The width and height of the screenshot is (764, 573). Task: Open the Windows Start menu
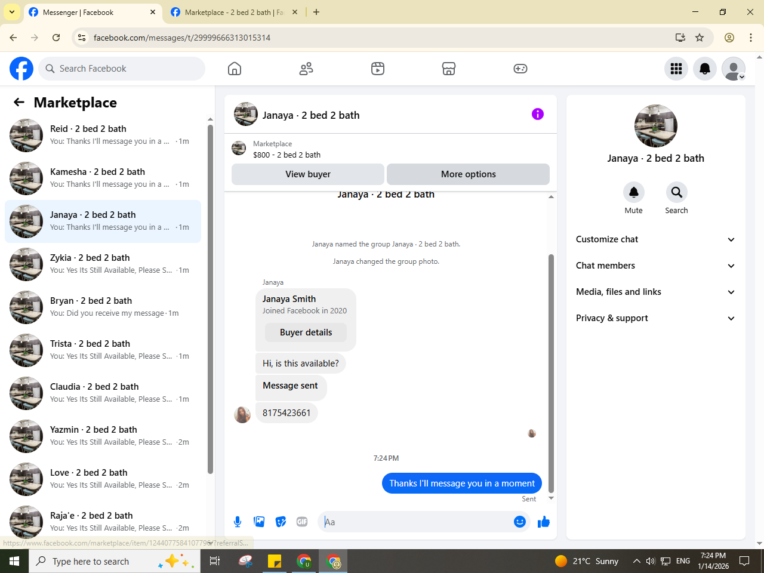click(14, 561)
